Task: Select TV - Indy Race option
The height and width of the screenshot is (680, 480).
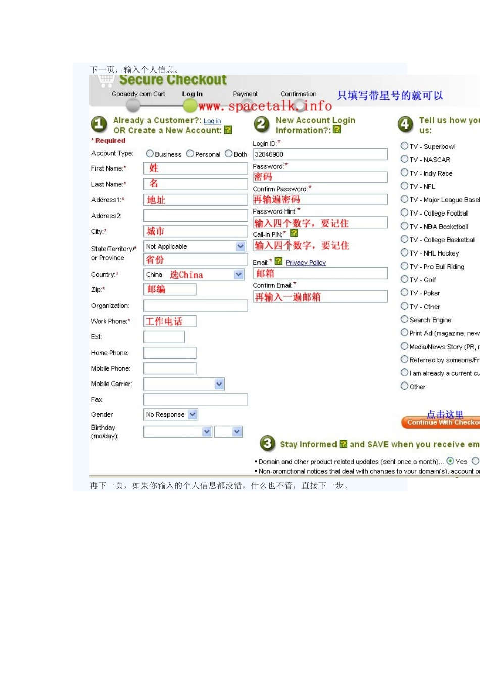Action: [404, 173]
